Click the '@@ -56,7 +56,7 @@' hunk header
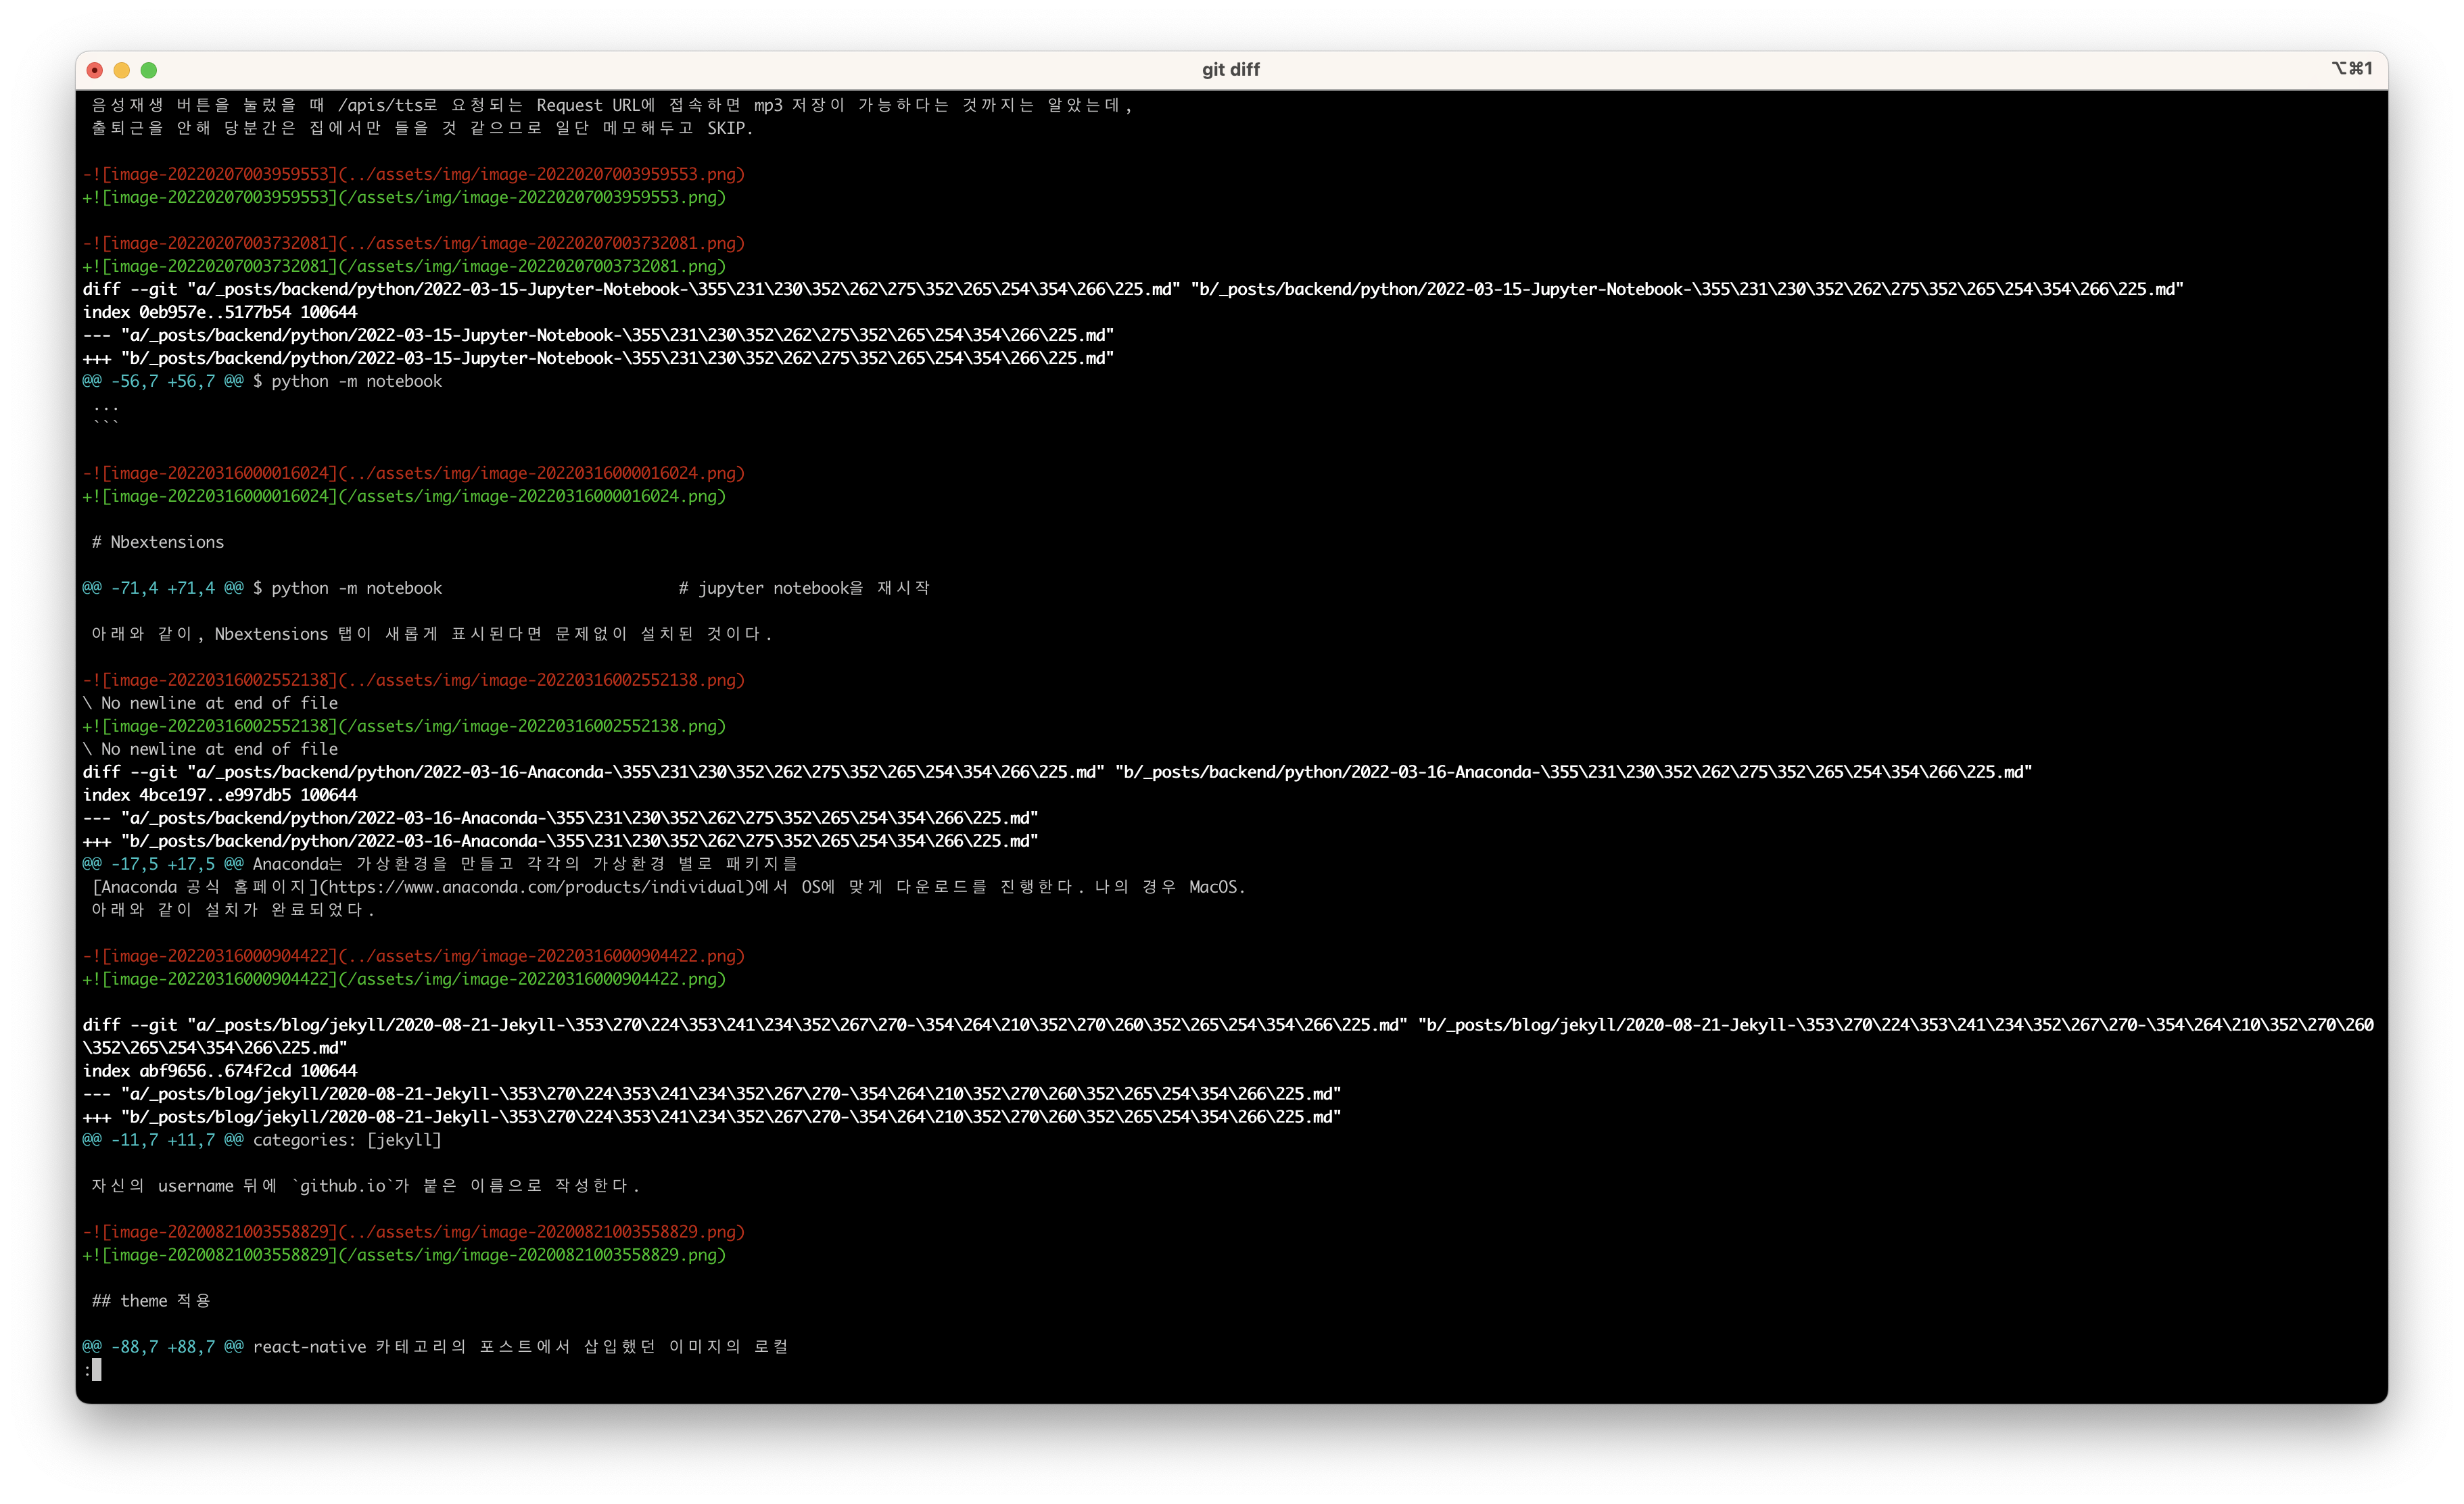 tap(163, 381)
